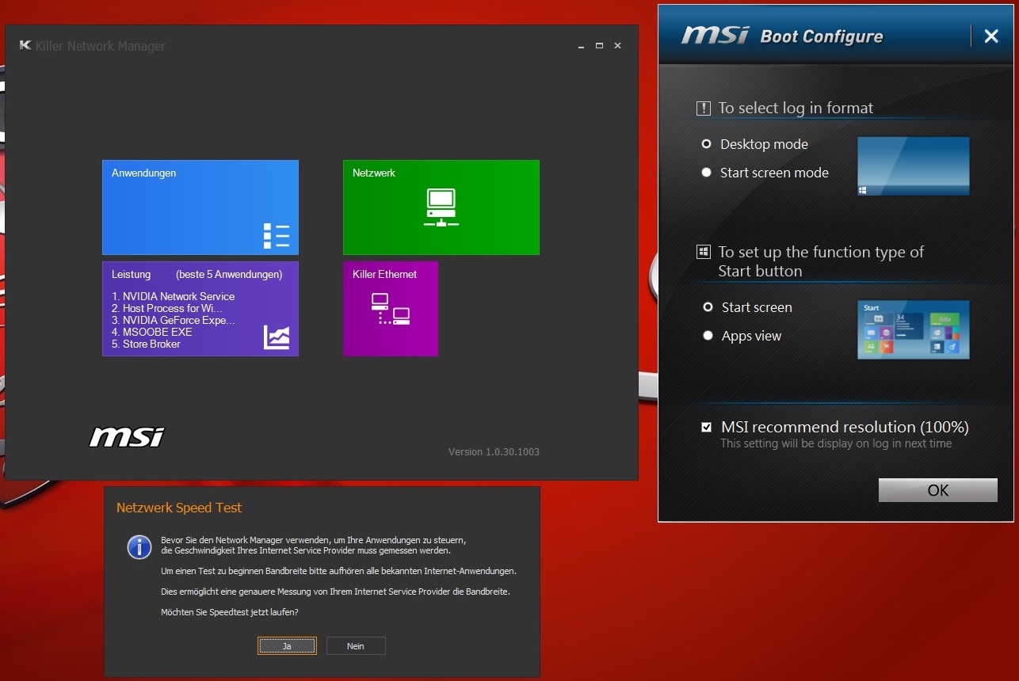Screen dimensions: 1019x681
Task: Click Nein to skip speed test
Action: point(356,646)
